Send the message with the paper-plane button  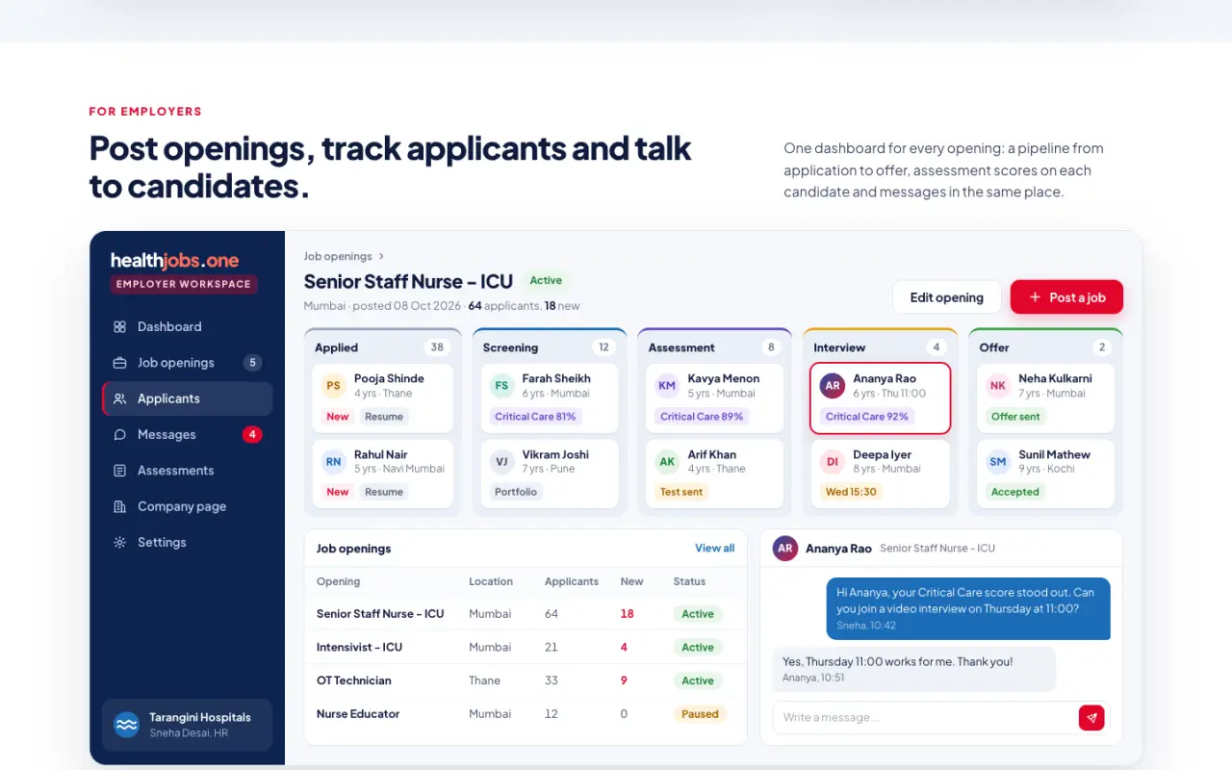pyautogui.click(x=1091, y=717)
